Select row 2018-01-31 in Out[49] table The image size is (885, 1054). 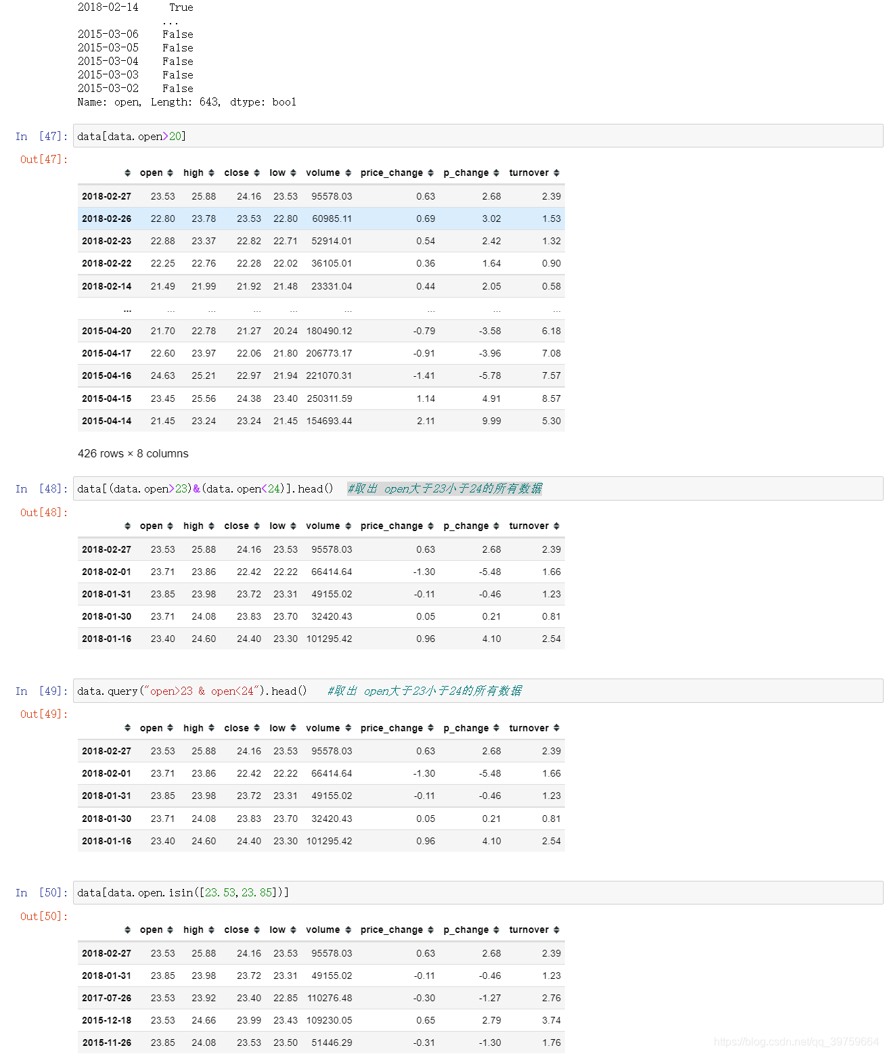(321, 796)
